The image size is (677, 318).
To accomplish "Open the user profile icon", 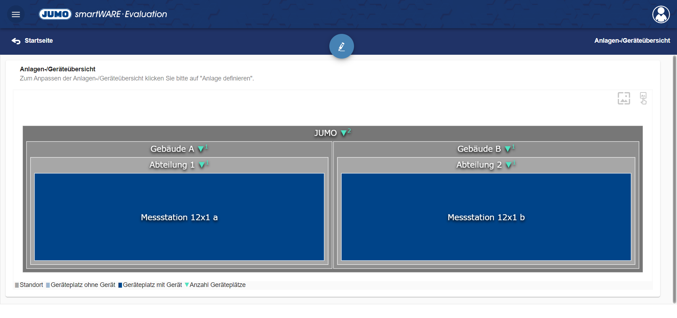I will point(661,14).
